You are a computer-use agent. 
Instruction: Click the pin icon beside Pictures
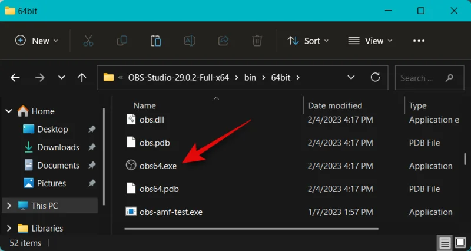[92, 183]
